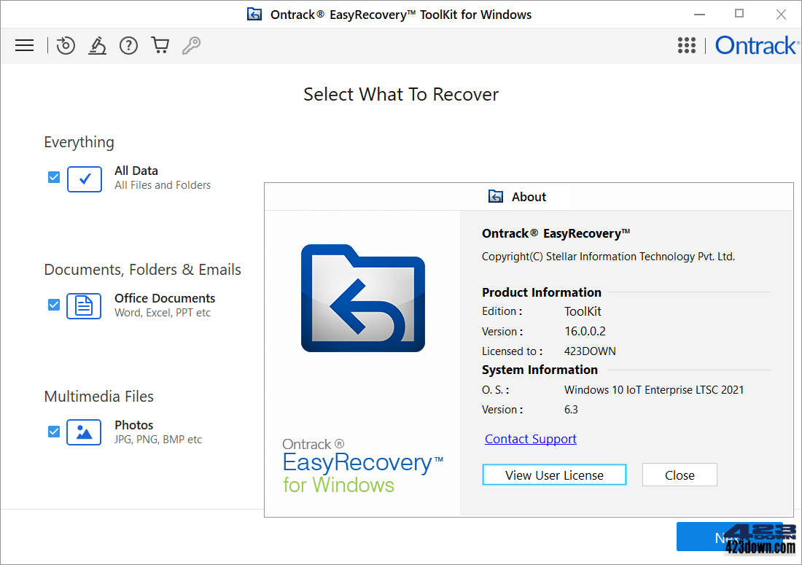Click the Office Documents document icon
Image resolution: width=802 pixels, height=565 pixels.
point(84,306)
